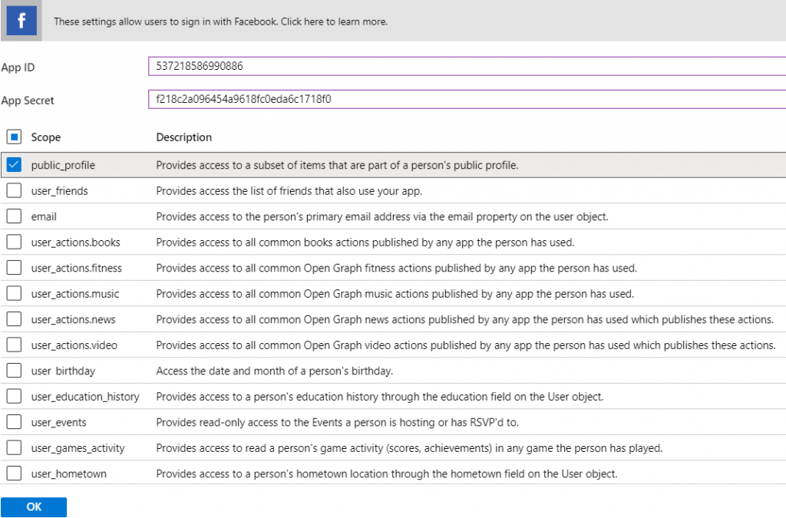Tick the user_actions.fitness checkbox
The width and height of the screenshot is (786, 518).
pyautogui.click(x=14, y=268)
